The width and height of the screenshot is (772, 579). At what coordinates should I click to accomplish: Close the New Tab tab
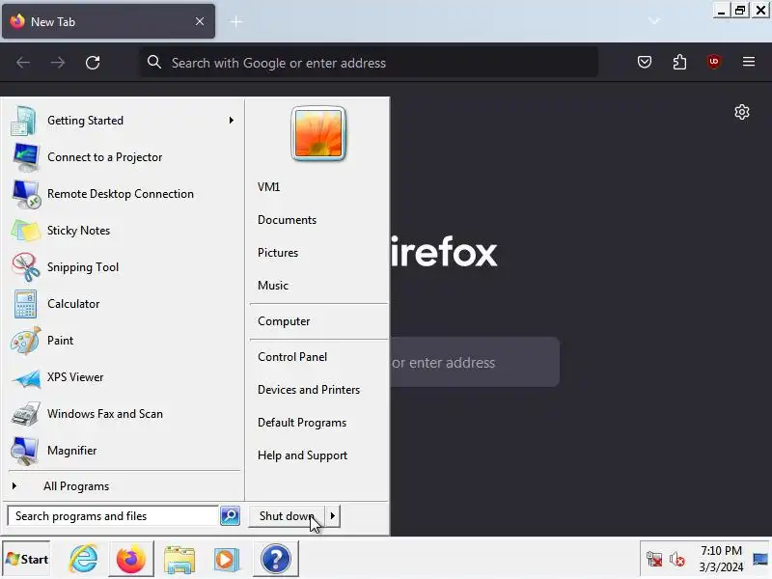[200, 21]
